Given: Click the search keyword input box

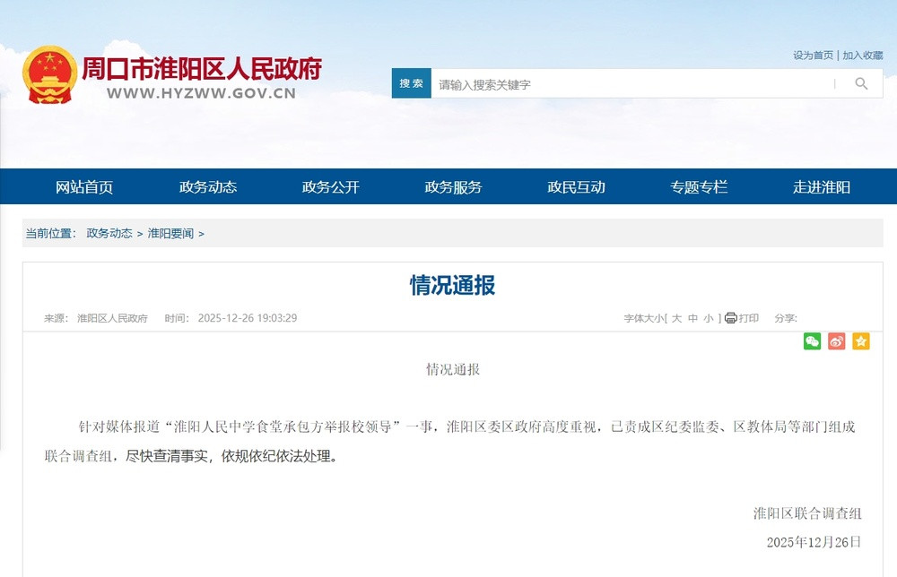Looking at the screenshot, I should [628, 82].
